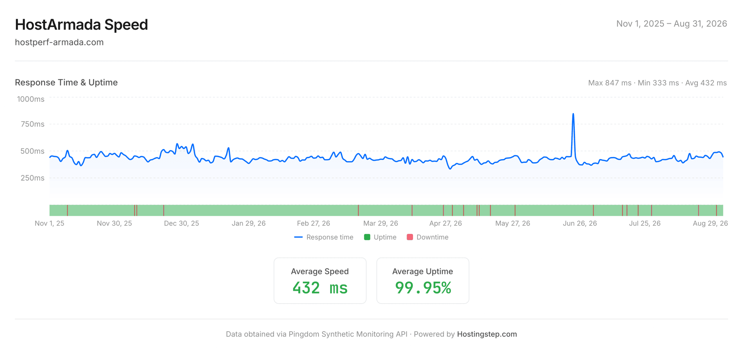Screen dimensions: 743x354
Task: Click the Dec 30, 25 x-axis label
Action: (x=181, y=223)
